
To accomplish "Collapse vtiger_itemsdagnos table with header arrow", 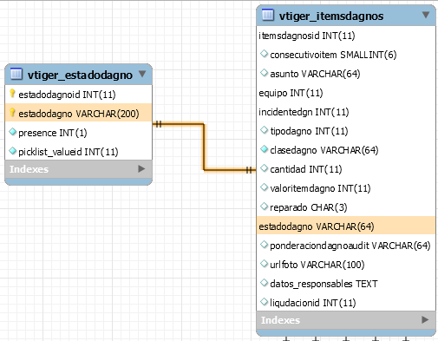I will pyautogui.click(x=426, y=15).
